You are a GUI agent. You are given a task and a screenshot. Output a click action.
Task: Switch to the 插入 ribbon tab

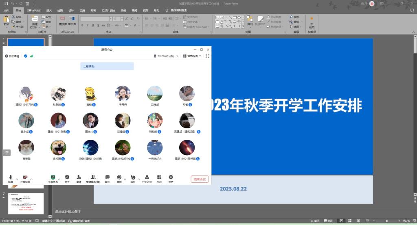[x=49, y=10]
